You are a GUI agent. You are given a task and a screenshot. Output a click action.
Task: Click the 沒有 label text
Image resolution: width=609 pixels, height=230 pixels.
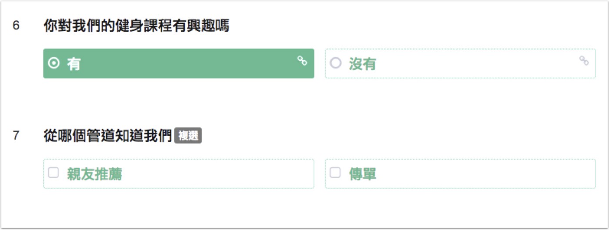coord(362,64)
